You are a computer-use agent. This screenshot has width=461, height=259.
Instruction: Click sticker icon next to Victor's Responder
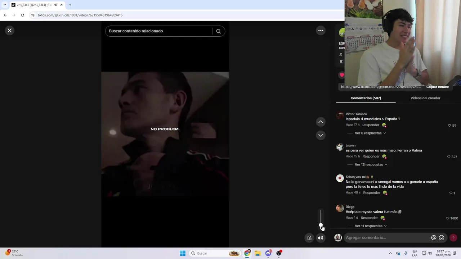pos(384,125)
